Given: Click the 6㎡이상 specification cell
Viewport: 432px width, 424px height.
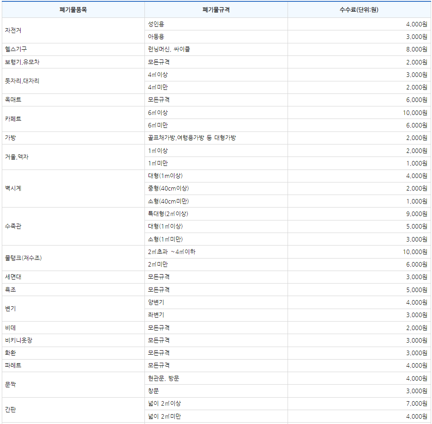Looking at the screenshot, I should pyautogui.click(x=216, y=113).
